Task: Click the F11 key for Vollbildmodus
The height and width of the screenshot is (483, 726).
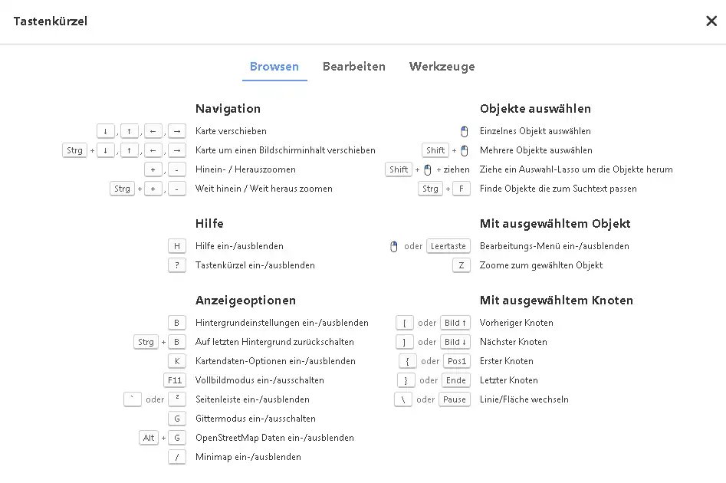Action: tap(175, 380)
